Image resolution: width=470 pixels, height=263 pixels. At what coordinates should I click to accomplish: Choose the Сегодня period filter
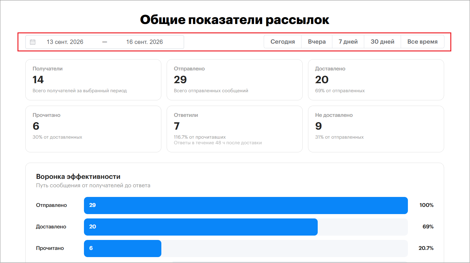(x=283, y=42)
